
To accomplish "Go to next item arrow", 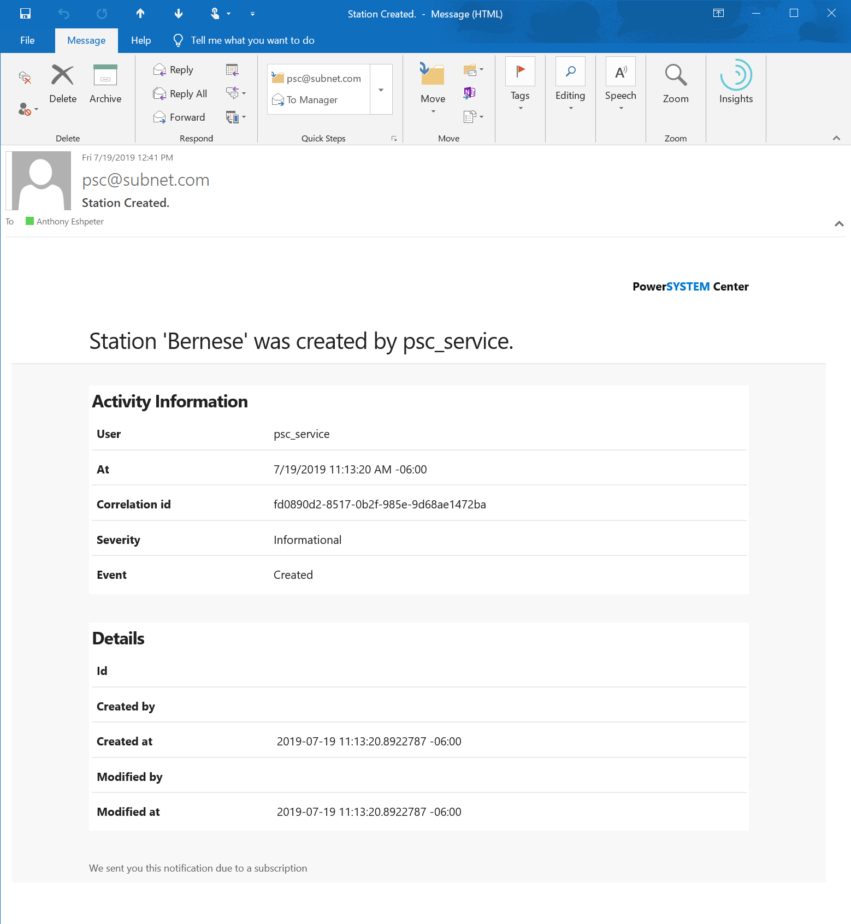I will pyautogui.click(x=179, y=14).
